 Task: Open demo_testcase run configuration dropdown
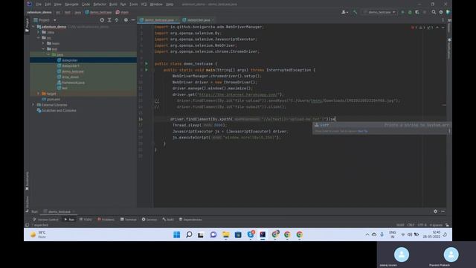[x=379, y=12]
